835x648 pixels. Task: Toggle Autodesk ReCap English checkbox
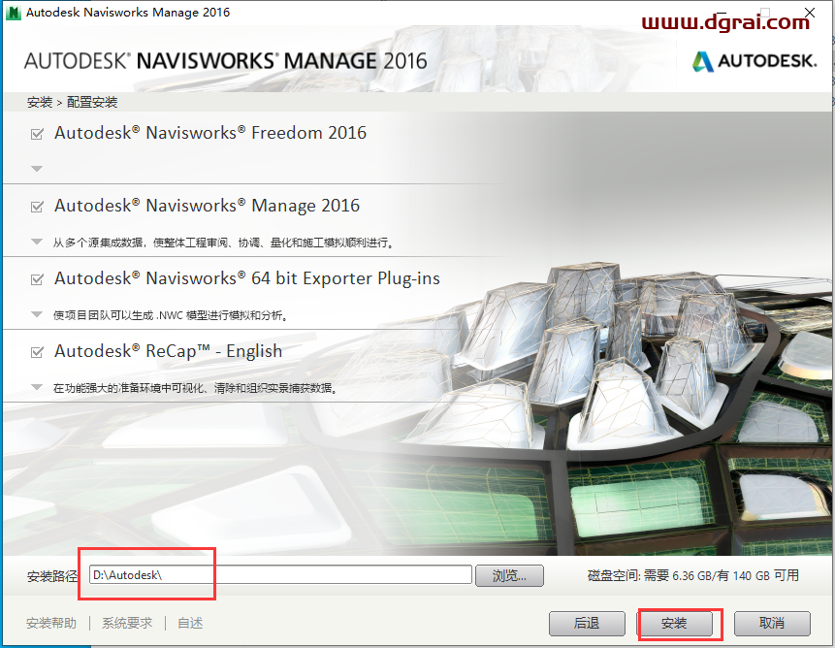tap(37, 352)
